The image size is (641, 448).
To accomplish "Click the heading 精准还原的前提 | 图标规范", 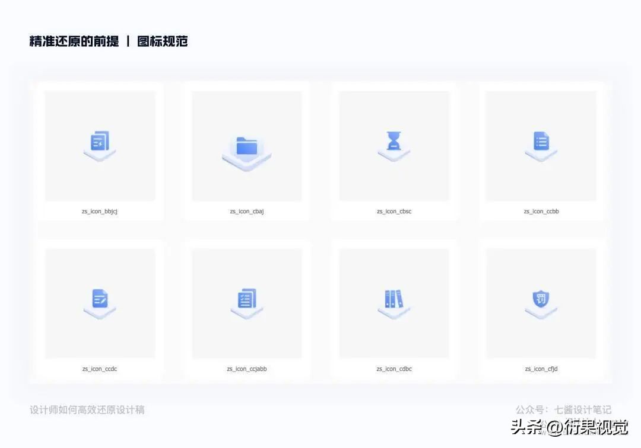I will pyautogui.click(x=107, y=41).
